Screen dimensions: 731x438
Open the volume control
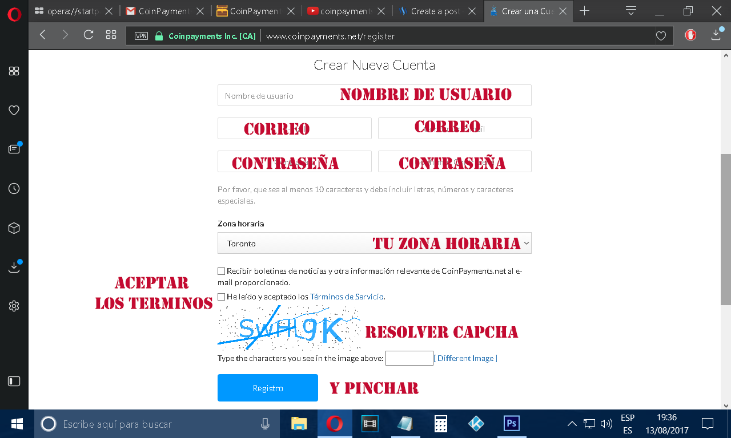pyautogui.click(x=607, y=424)
